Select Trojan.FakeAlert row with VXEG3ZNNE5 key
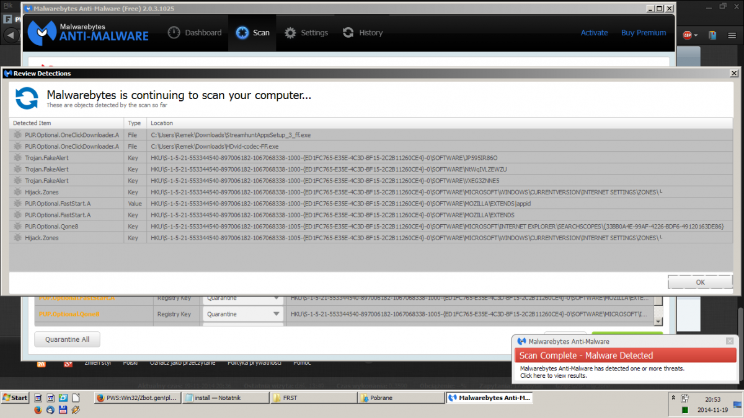The height and width of the screenshot is (418, 744). pos(371,180)
